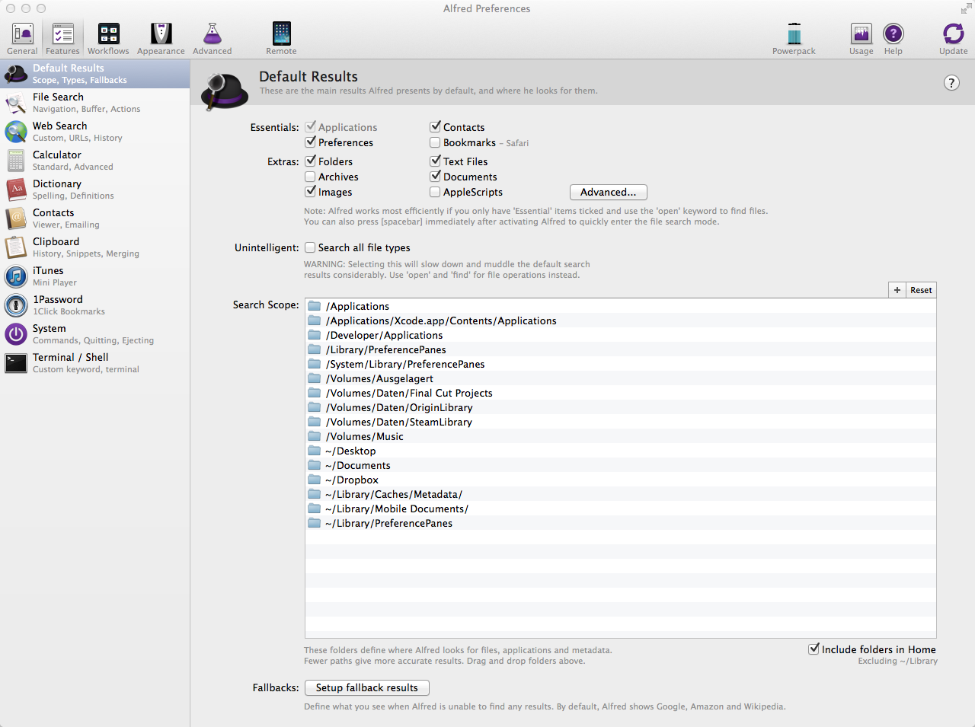Open the Usage graph icon

point(862,34)
